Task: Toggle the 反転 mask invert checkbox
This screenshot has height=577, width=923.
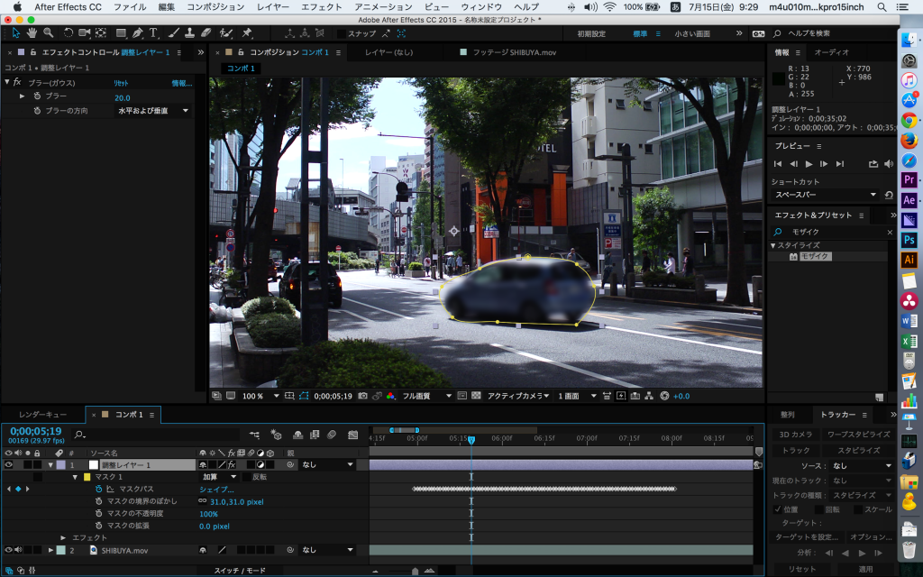Action: [x=247, y=477]
